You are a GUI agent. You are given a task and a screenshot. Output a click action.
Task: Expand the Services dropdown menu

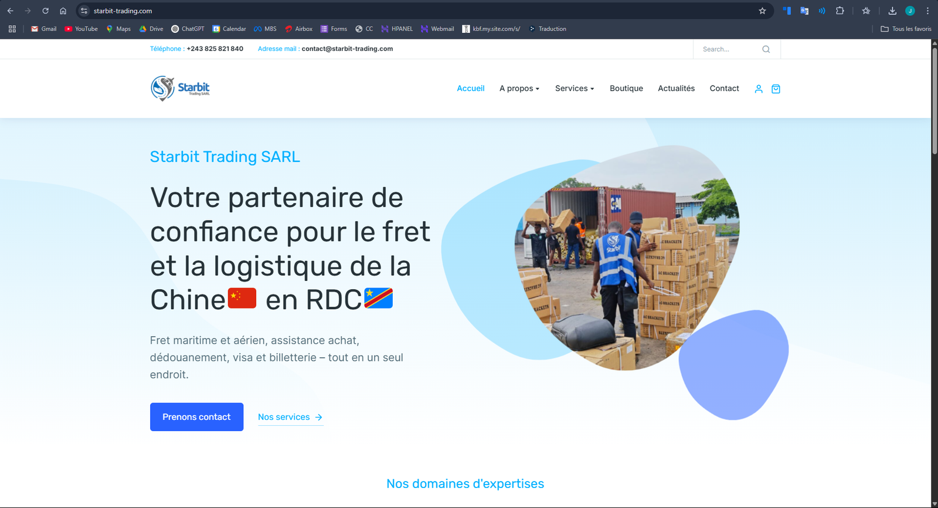575,89
